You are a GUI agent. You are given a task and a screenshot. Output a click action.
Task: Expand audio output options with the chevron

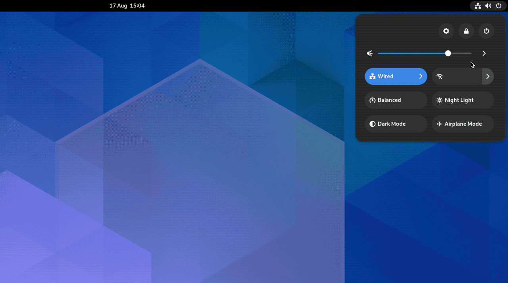coord(484,53)
